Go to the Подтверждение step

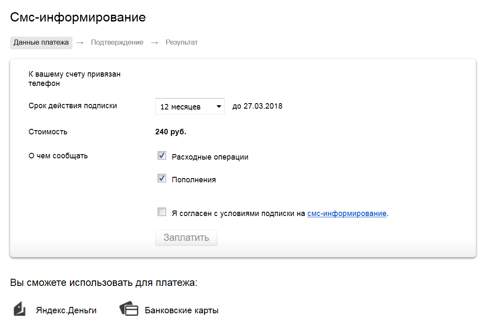[117, 43]
